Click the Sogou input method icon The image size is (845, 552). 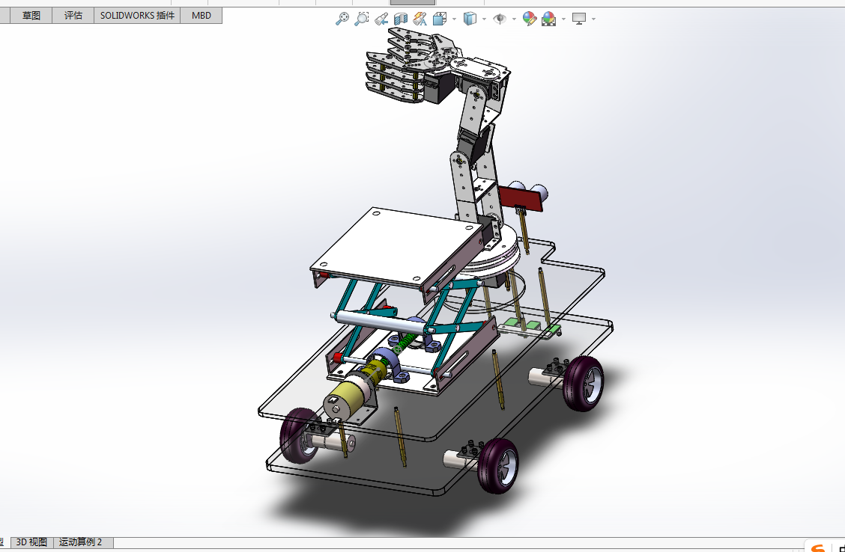[x=818, y=548]
